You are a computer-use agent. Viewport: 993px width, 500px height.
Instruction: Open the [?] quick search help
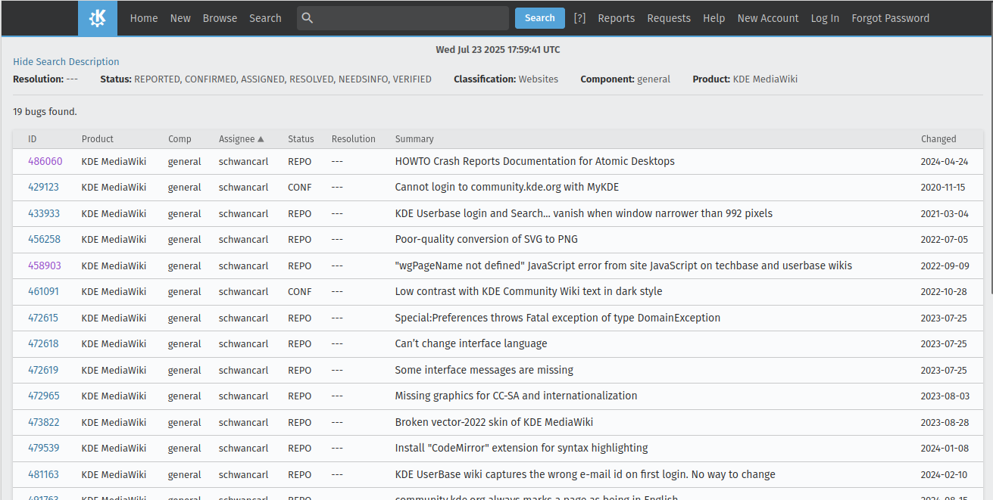pos(579,18)
